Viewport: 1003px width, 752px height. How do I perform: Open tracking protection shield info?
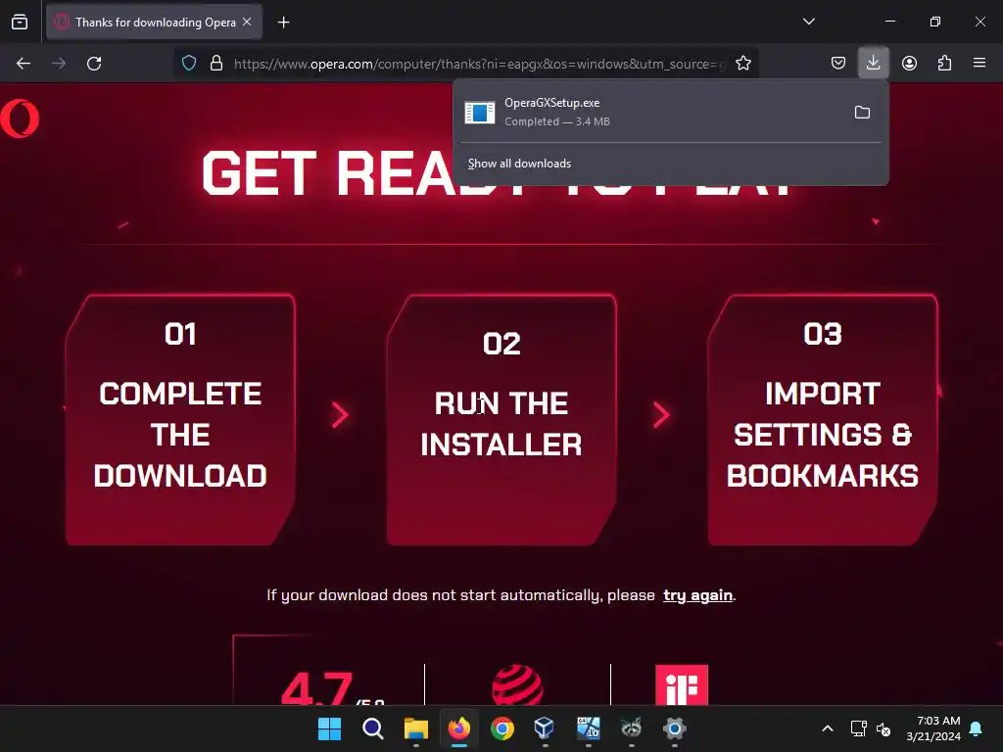click(x=189, y=64)
